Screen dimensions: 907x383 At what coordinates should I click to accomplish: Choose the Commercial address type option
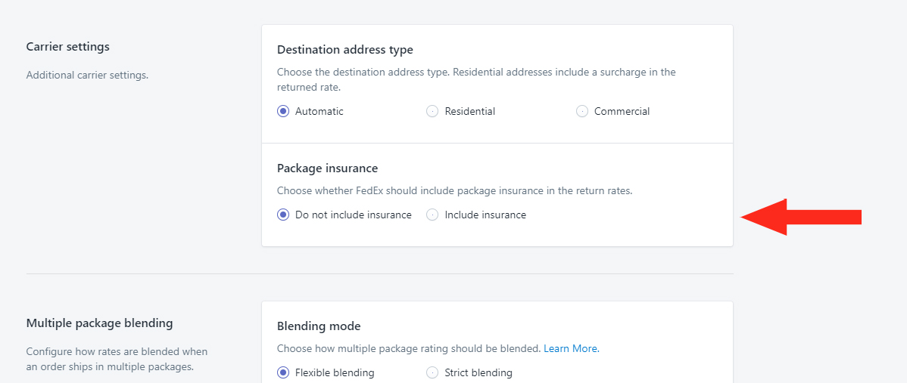[x=582, y=111]
